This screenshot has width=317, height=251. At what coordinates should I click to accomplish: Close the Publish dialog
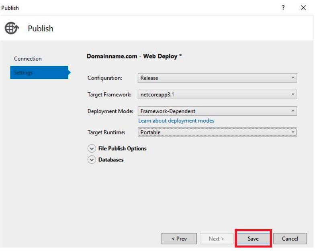click(303, 8)
